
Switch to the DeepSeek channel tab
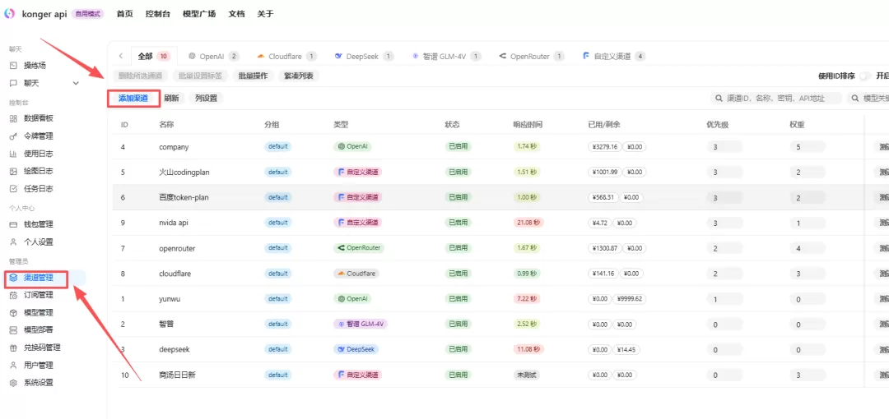click(364, 56)
